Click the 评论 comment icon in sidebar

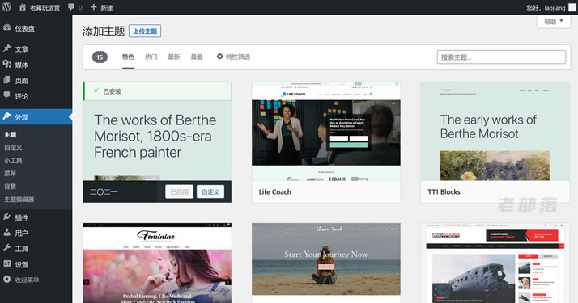[x=7, y=95]
